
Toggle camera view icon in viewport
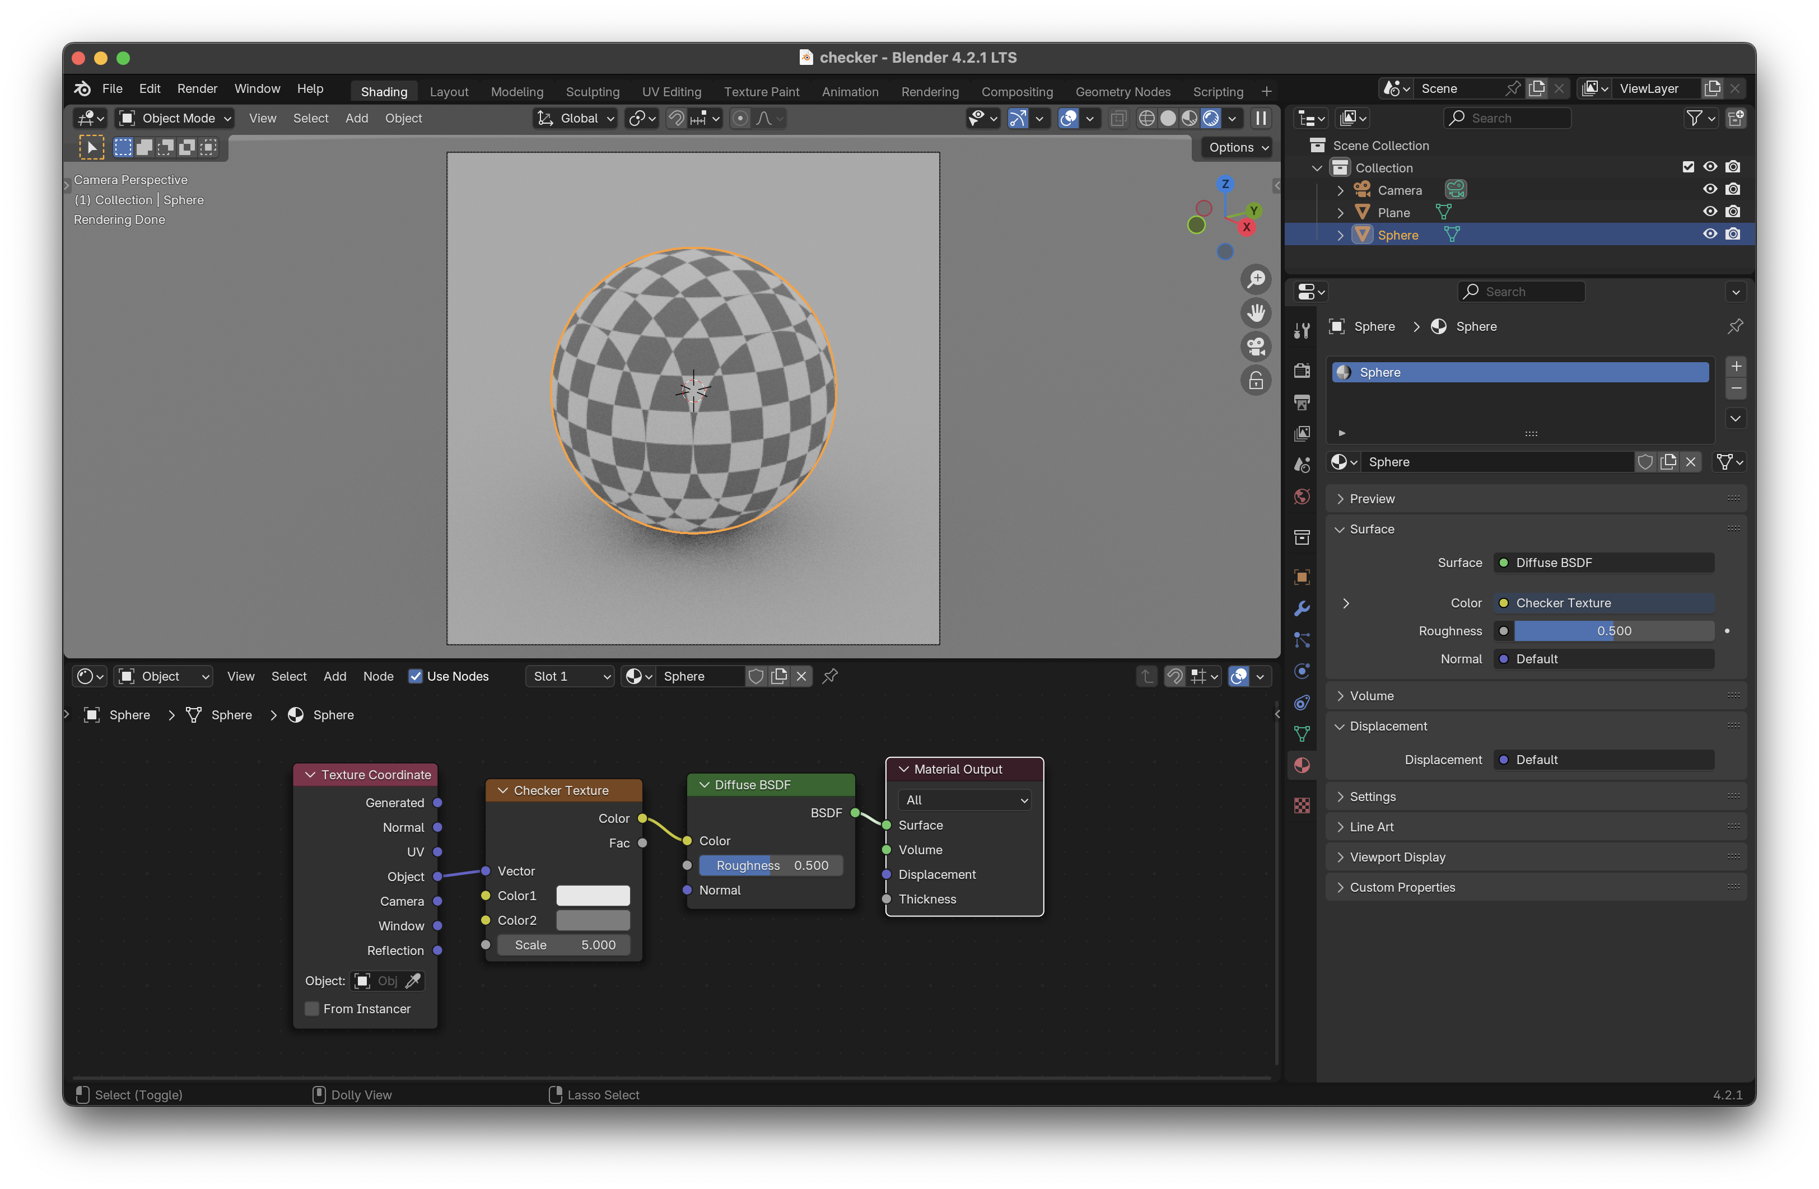click(x=1256, y=347)
